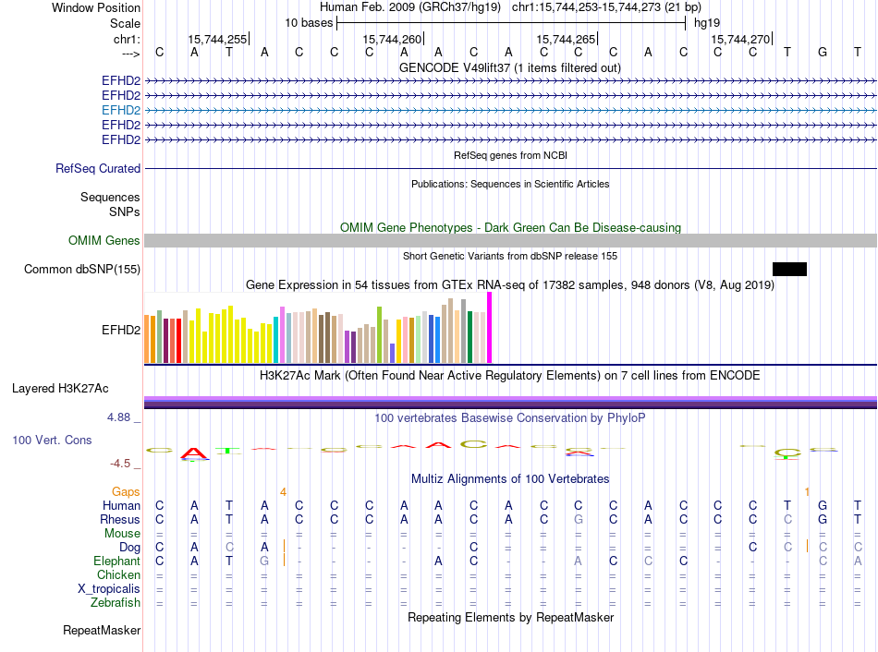This screenshot has height=652, width=878.
Task: Click the Rhesus species label
Action: [120, 520]
